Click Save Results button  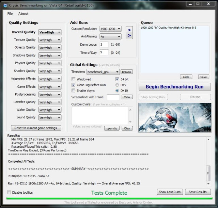(x=198, y=192)
